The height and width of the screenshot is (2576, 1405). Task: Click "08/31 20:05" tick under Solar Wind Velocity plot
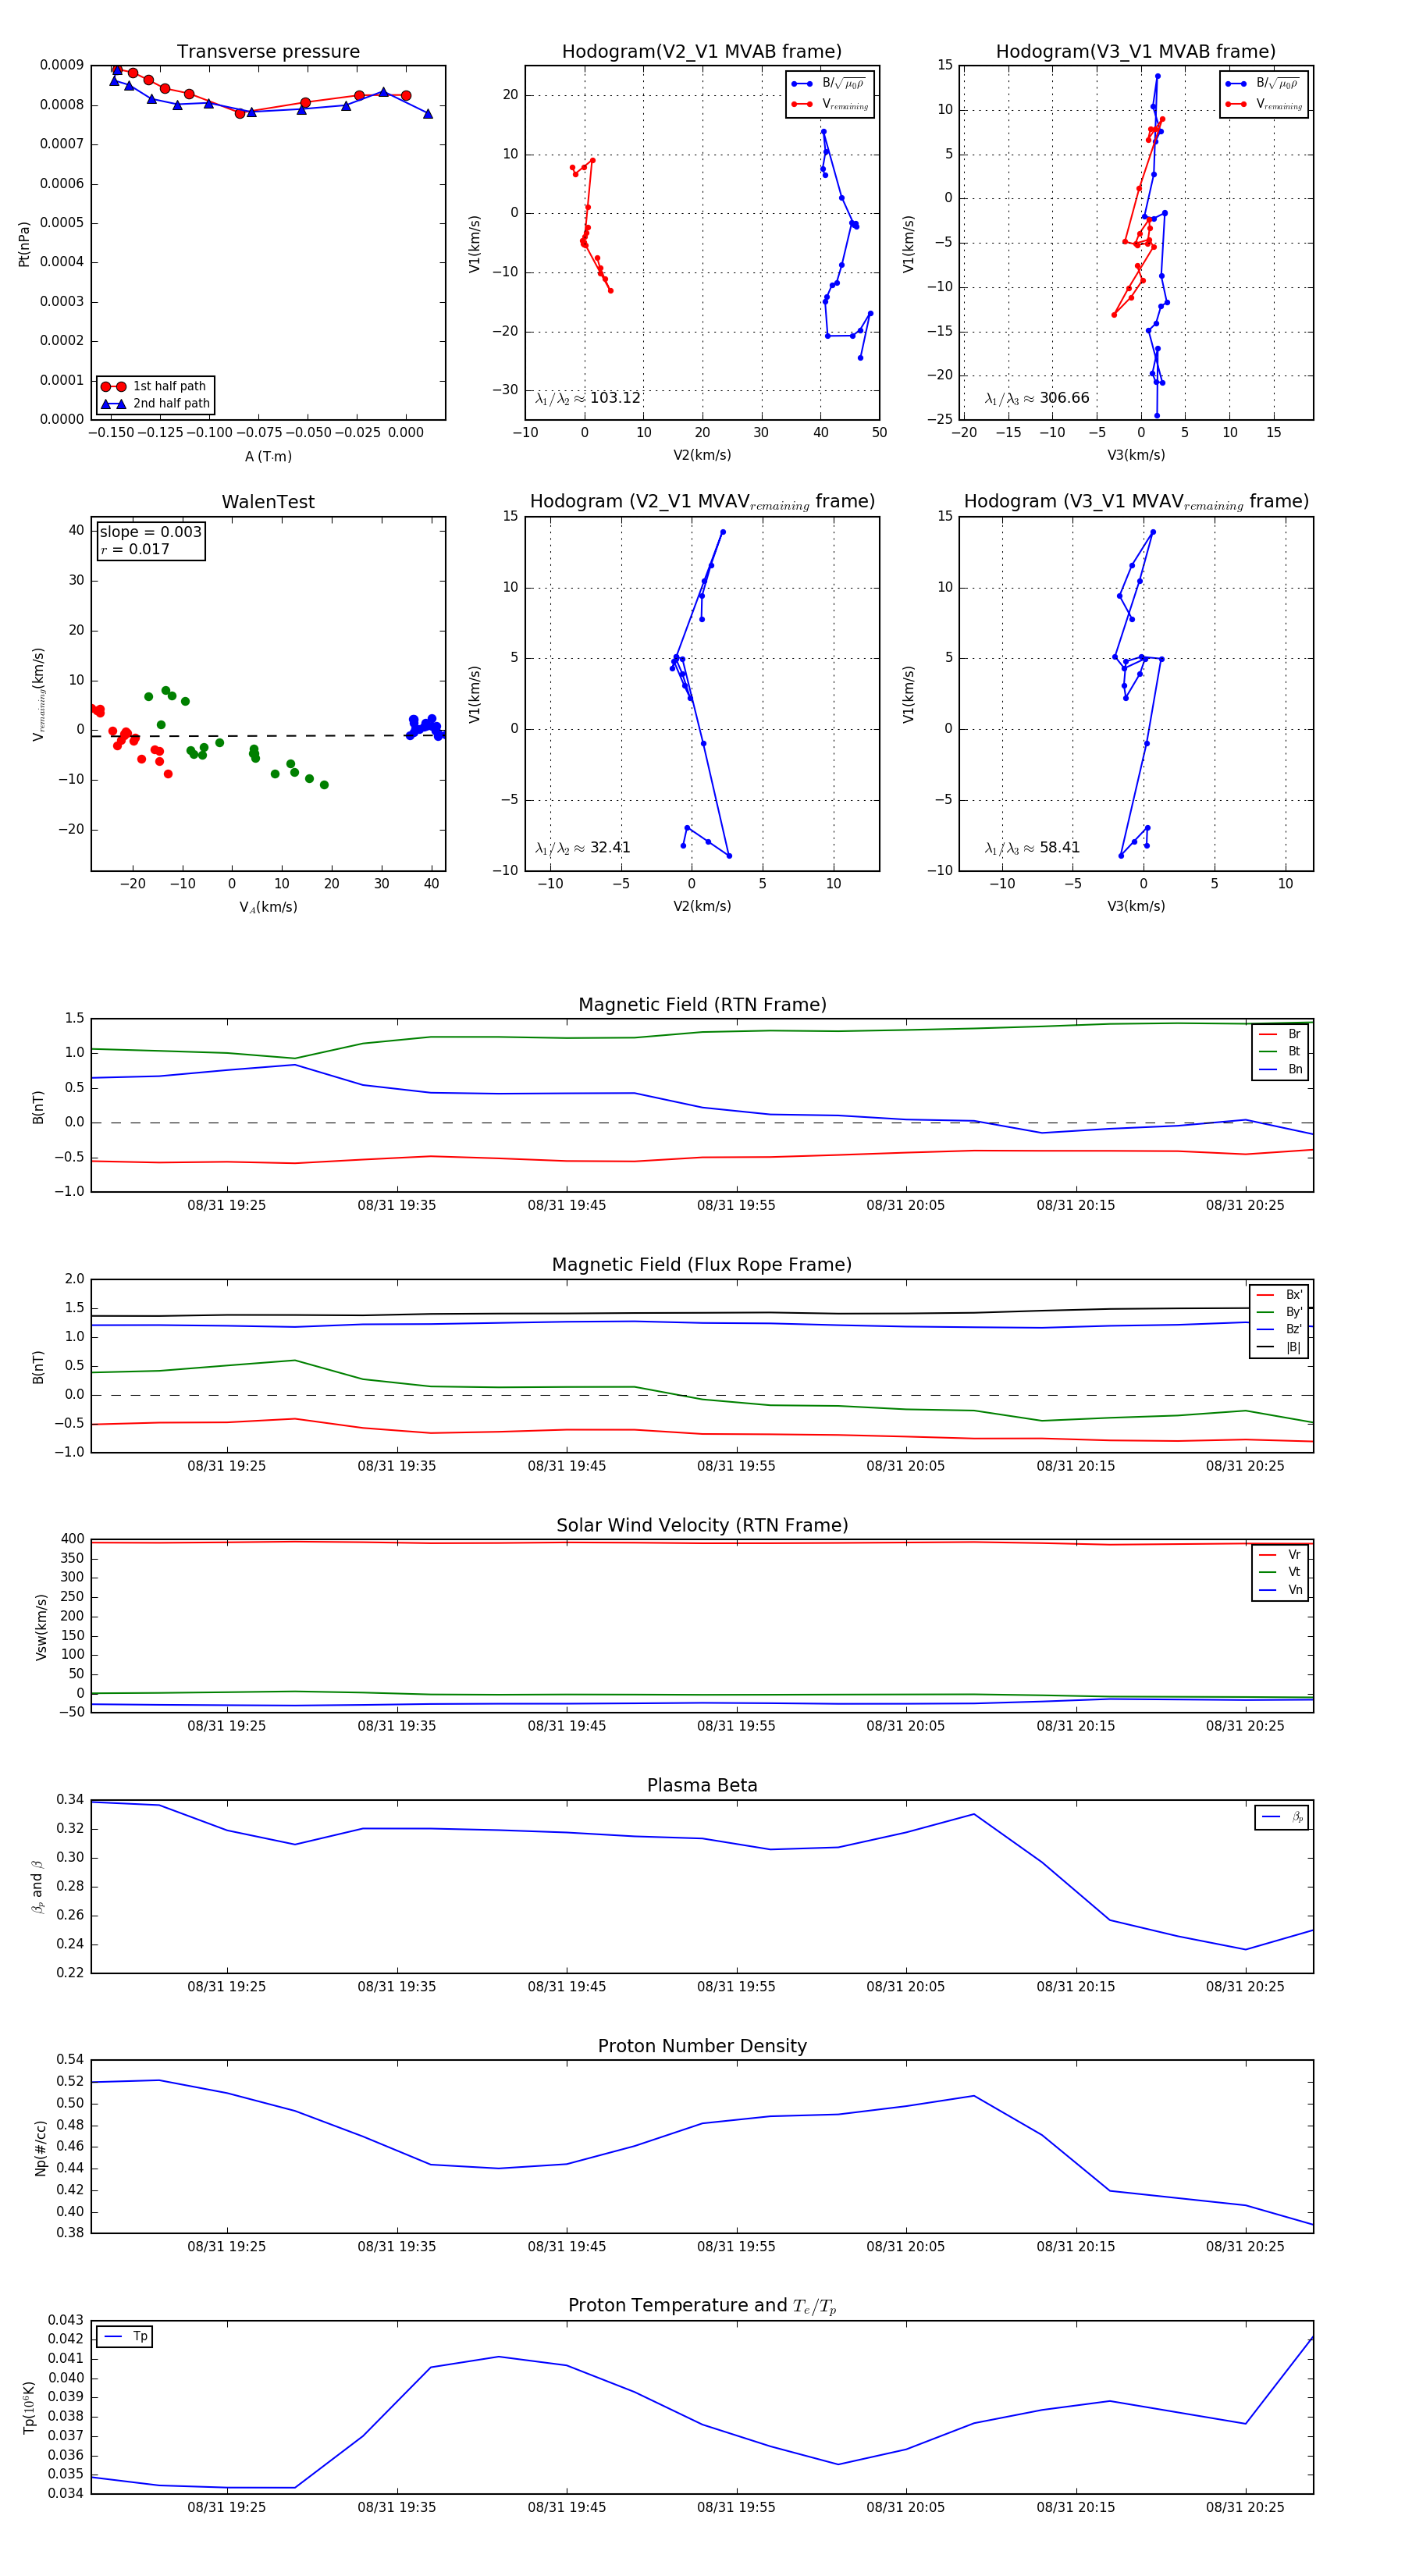tap(906, 1725)
